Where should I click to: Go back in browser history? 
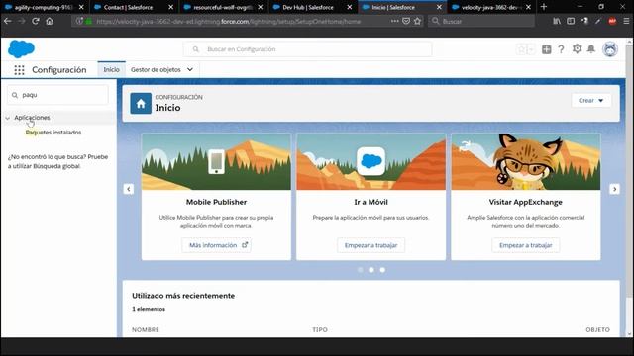(x=8, y=21)
